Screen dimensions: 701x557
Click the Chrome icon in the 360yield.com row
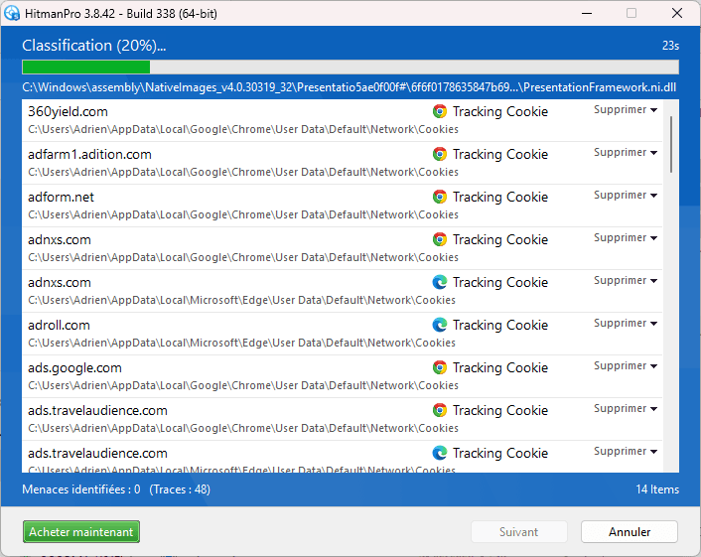click(440, 111)
